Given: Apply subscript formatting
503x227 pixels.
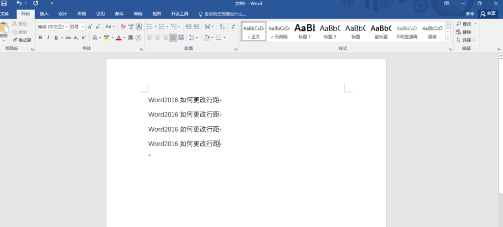Looking at the screenshot, I should click(76, 38).
